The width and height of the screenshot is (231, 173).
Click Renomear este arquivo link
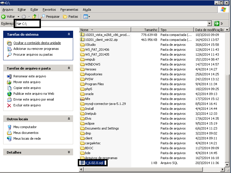30,76
